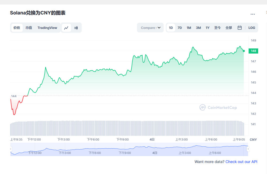Select the 3M time range
This screenshot has height=174, width=267.
(x=198, y=28)
